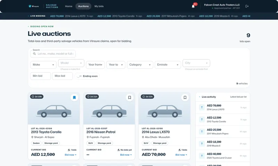This screenshot has height=166, width=278.
Task: Bid now on 2014 Lexus LX570
Action: click(181, 155)
